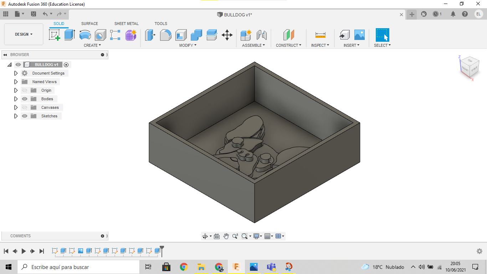Image resolution: width=487 pixels, height=274 pixels.
Task: Open the Help question mark menu
Action: coord(465,14)
